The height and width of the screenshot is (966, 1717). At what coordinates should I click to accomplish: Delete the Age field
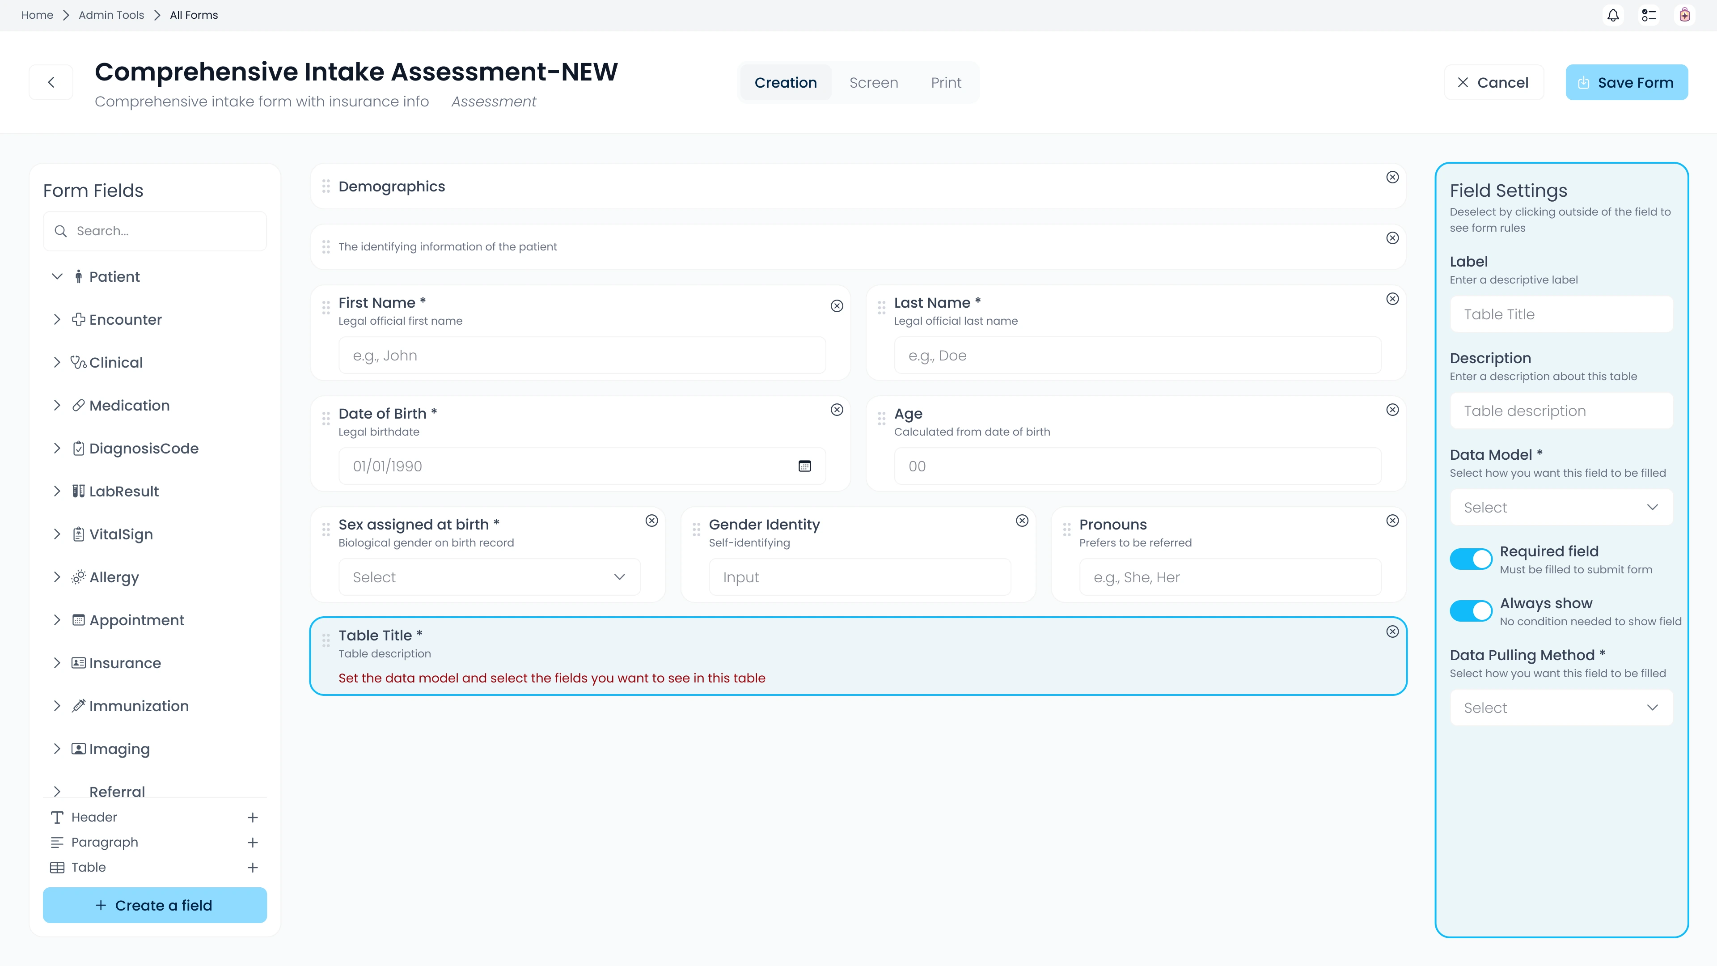click(x=1392, y=410)
